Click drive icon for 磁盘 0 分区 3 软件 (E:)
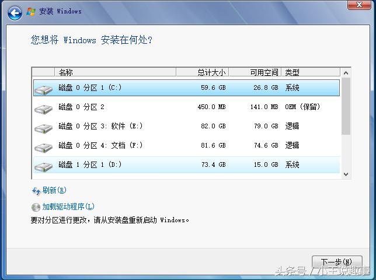 tap(43, 128)
